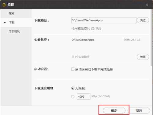Image resolution: width=153 pixels, height=115 pixels.
Task: Click the settings panel vertical scrollbar
Action: [151, 38]
